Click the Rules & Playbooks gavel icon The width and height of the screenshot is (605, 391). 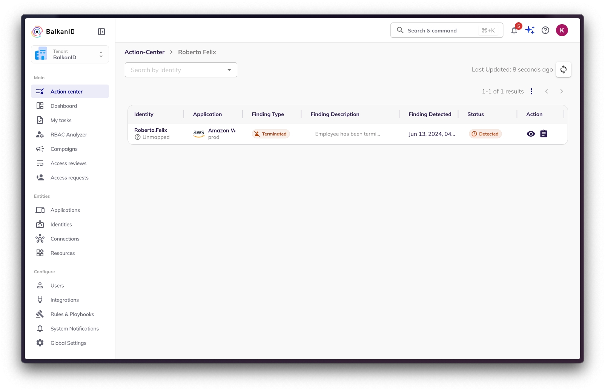(40, 314)
